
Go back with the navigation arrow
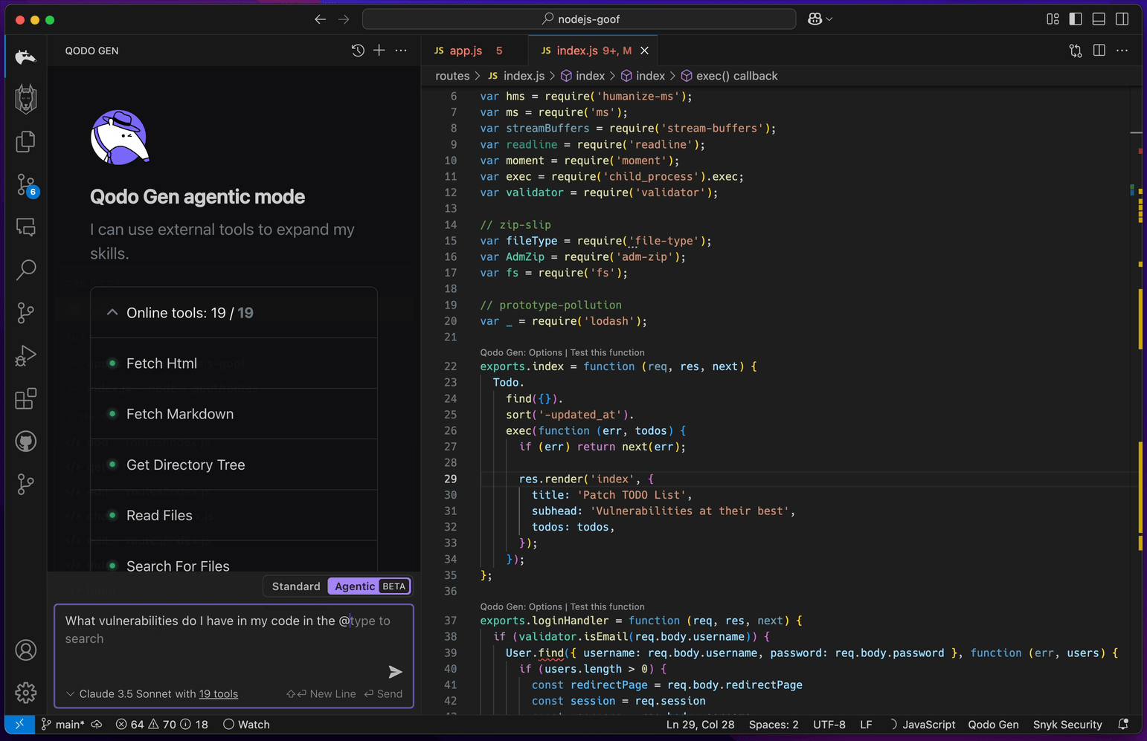pyautogui.click(x=320, y=19)
